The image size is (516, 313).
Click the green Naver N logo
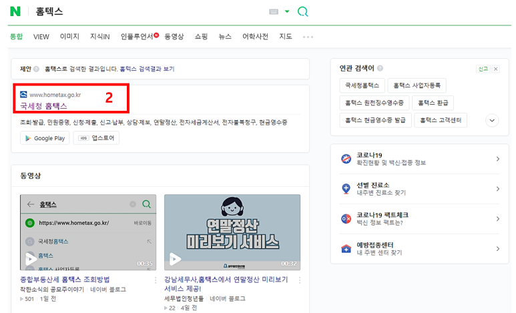(x=15, y=11)
